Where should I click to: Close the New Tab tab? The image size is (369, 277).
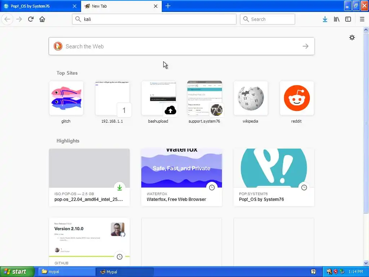point(156,6)
